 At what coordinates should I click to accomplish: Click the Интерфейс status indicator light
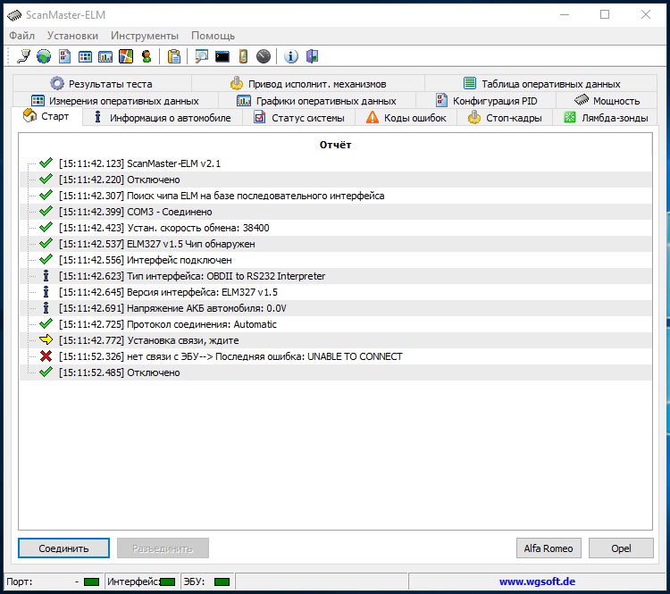click(167, 581)
